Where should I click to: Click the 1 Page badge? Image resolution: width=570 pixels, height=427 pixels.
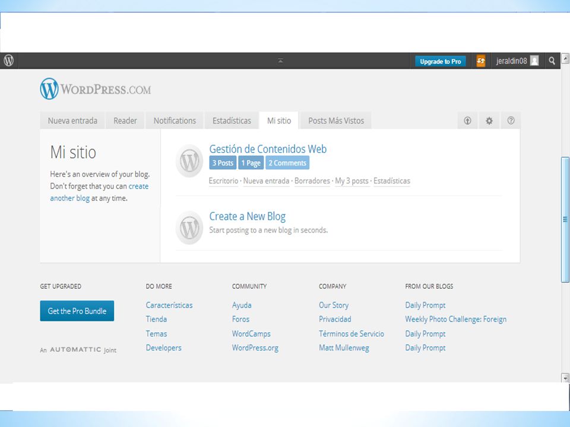click(251, 162)
